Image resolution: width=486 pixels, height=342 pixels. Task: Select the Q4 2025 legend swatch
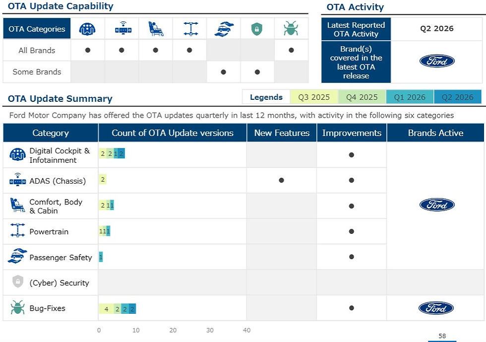[x=362, y=97]
